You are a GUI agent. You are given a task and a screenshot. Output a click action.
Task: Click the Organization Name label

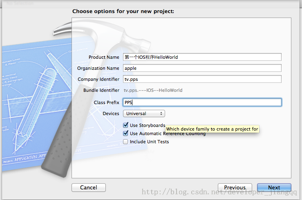[98, 68]
